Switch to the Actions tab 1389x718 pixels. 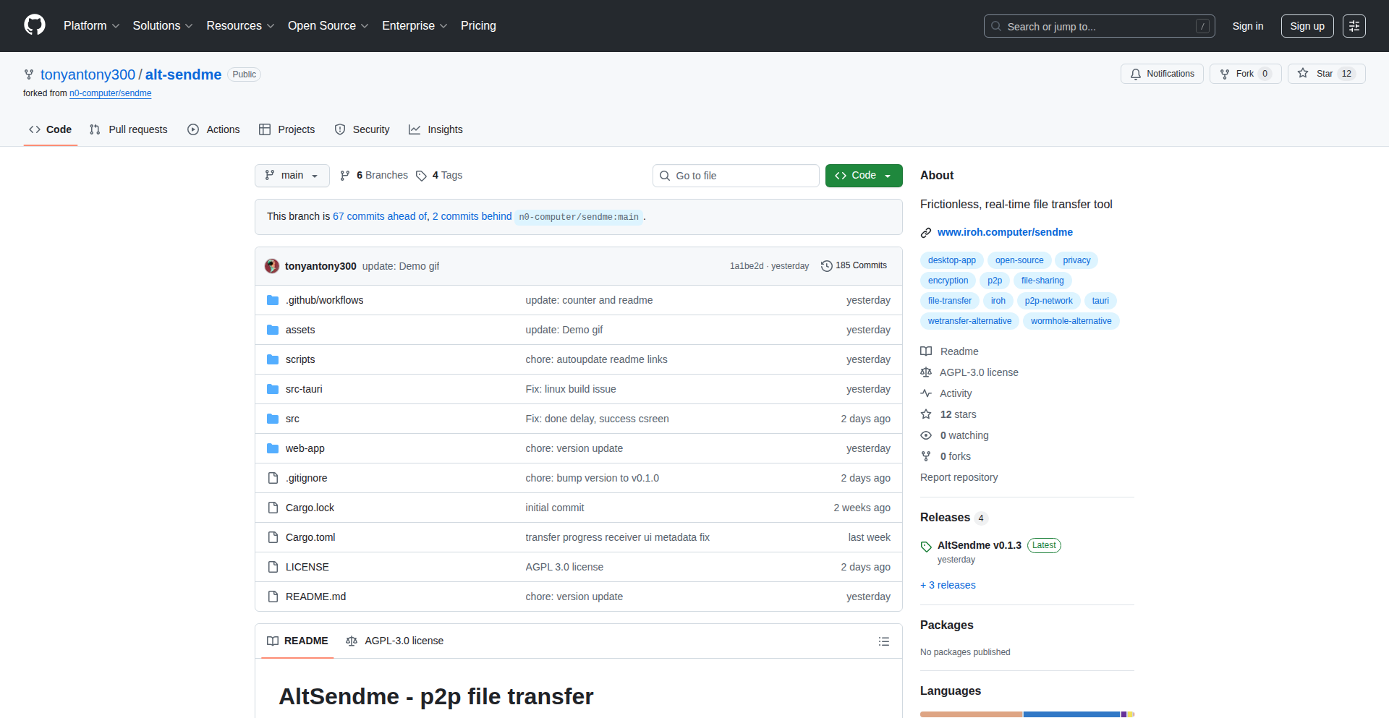[213, 129]
